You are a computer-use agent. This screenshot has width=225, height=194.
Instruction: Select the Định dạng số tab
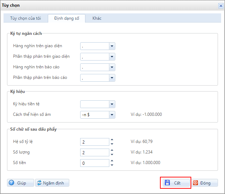click(66, 18)
